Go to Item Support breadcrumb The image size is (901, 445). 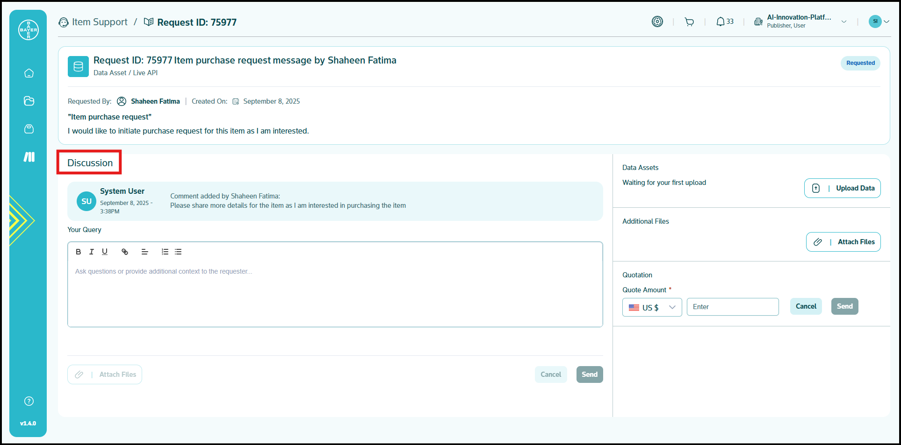click(x=99, y=22)
